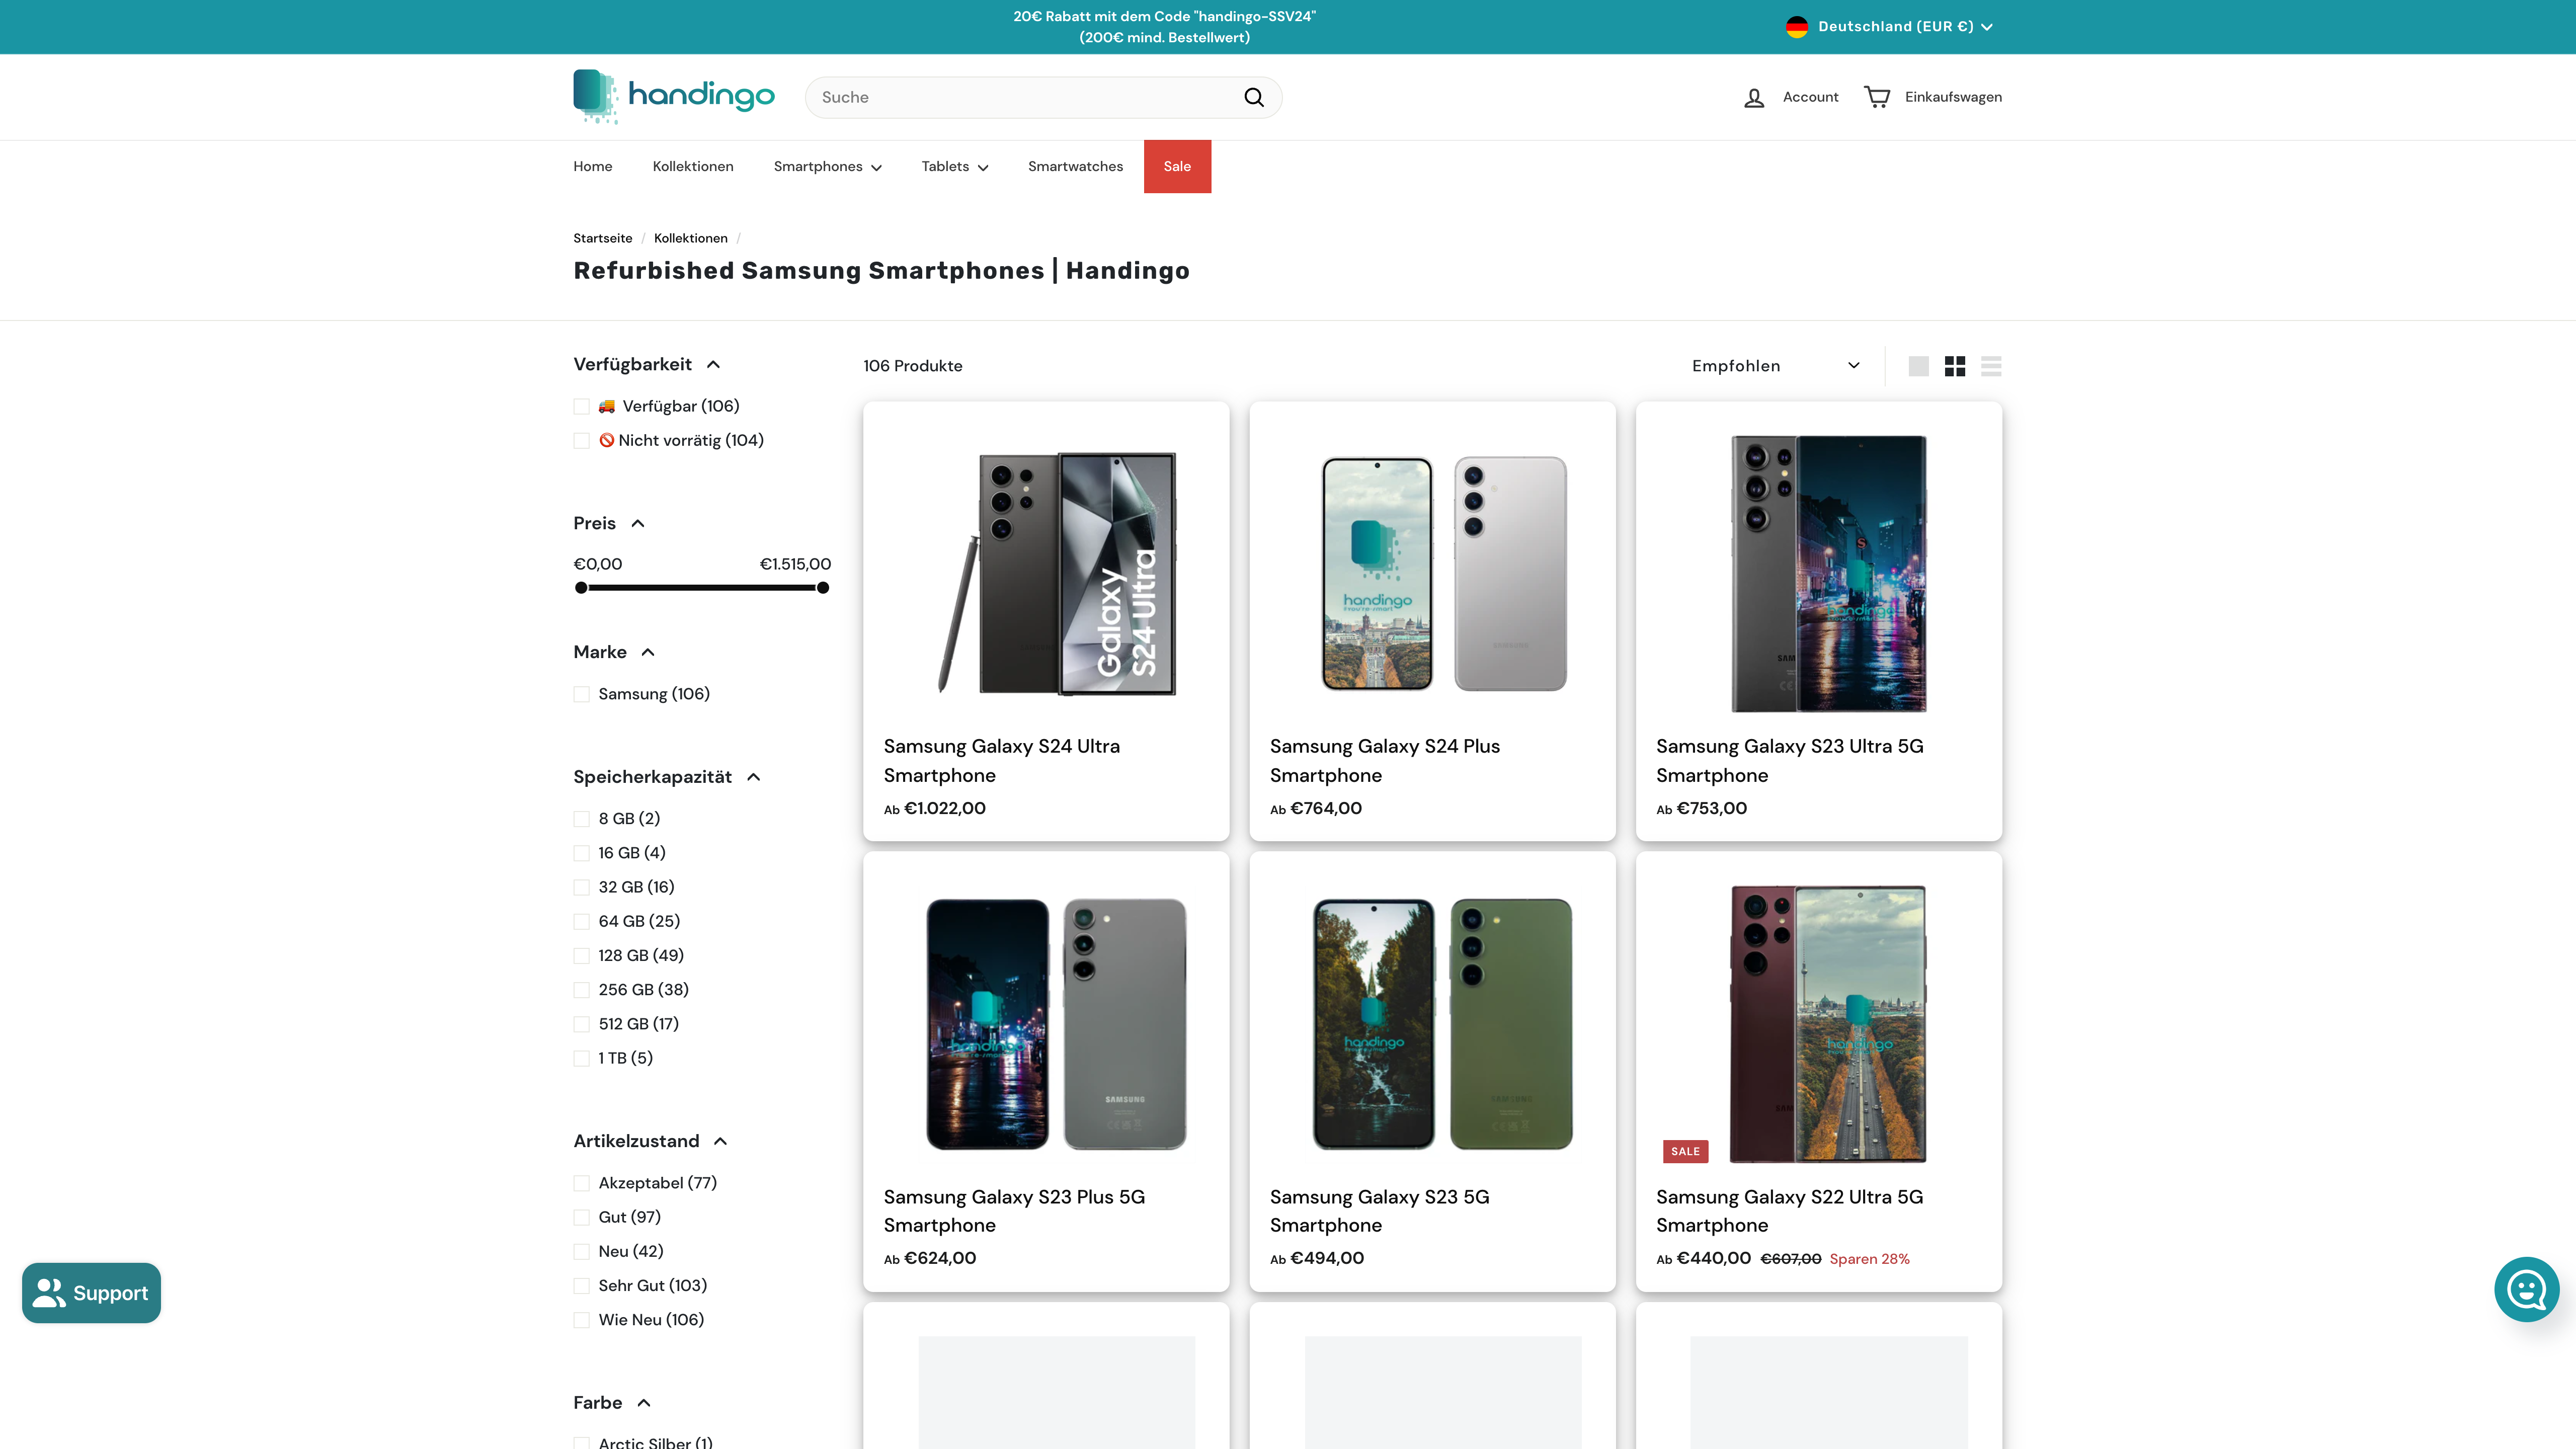Viewport: 2576px width, 1449px height.
Task: Select the 16 GB (4) checkbox
Action: [581, 853]
